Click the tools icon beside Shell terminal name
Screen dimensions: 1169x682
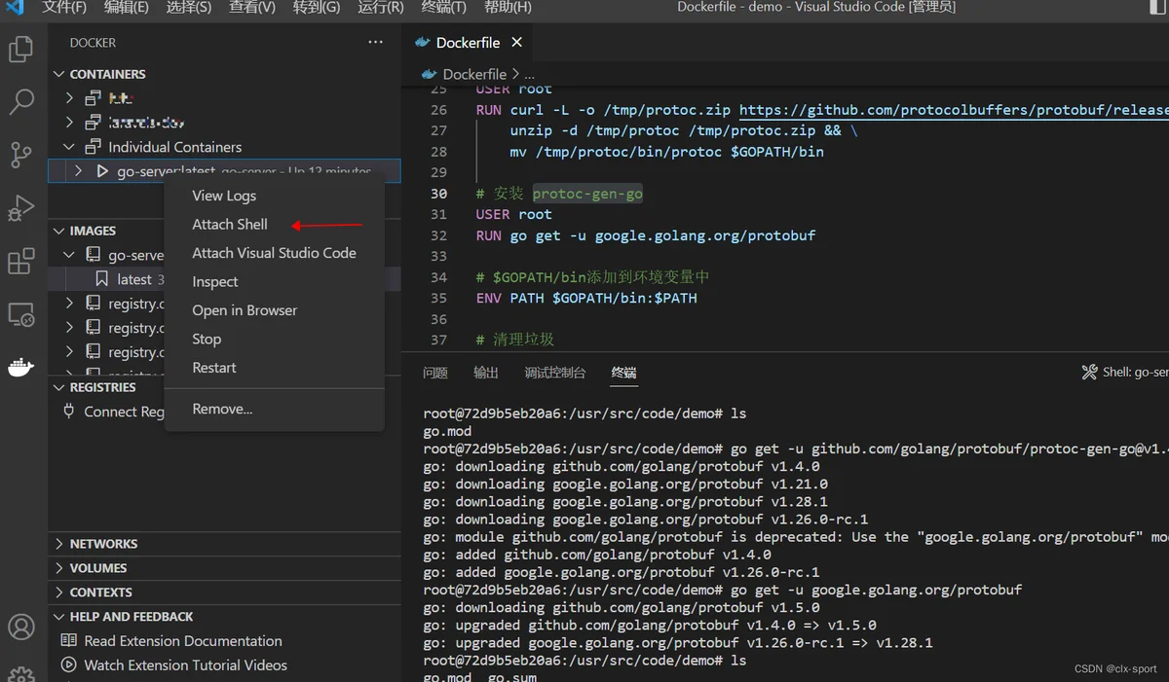click(1090, 373)
